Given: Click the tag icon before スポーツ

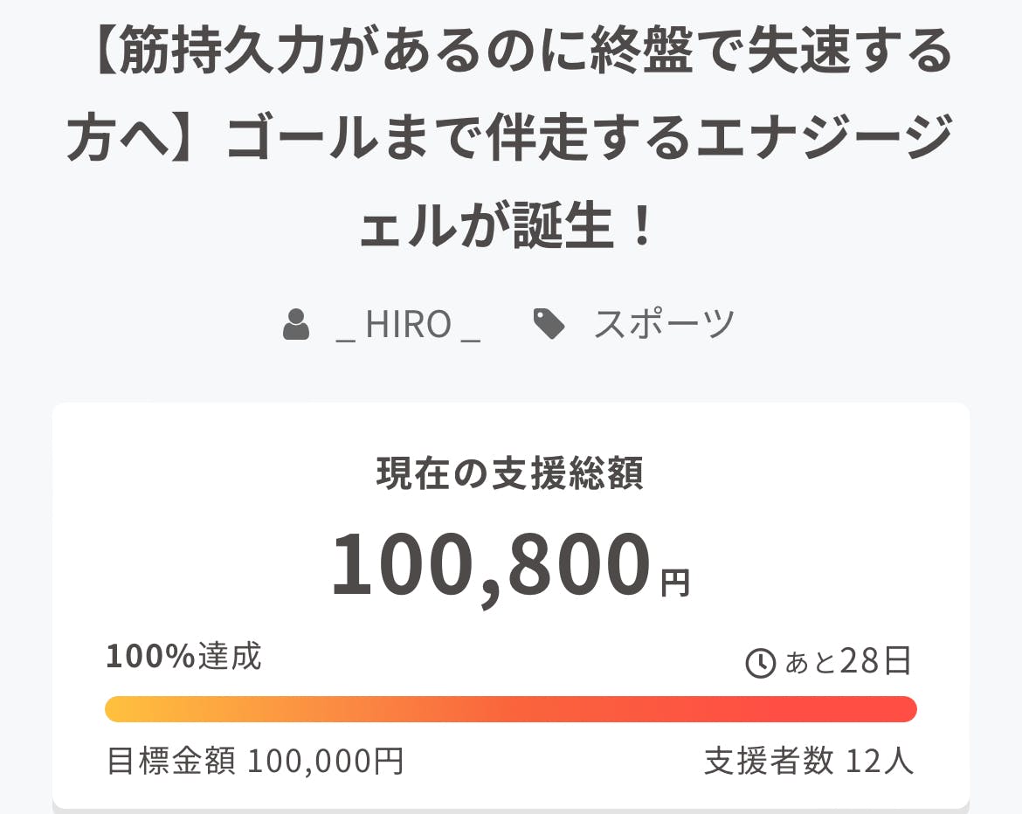Looking at the screenshot, I should click(549, 325).
